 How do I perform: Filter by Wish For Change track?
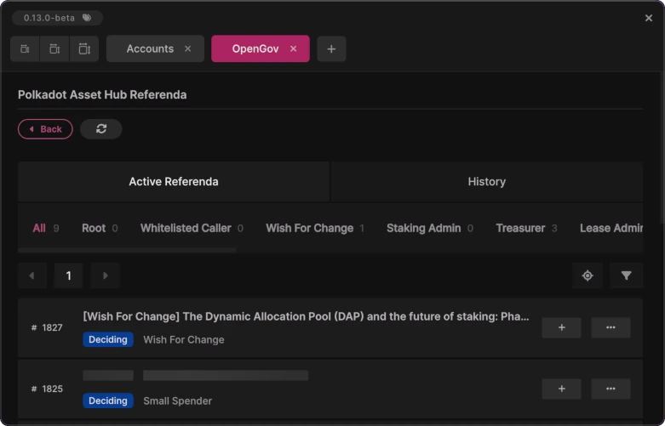point(309,228)
